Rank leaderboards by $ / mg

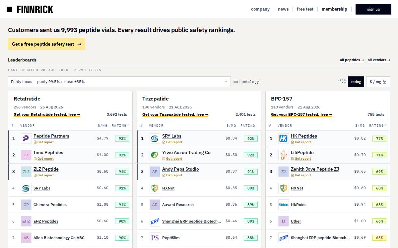click(x=378, y=82)
